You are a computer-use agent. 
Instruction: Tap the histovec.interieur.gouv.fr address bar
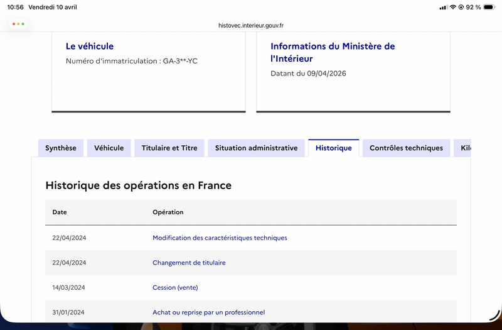coord(251,25)
